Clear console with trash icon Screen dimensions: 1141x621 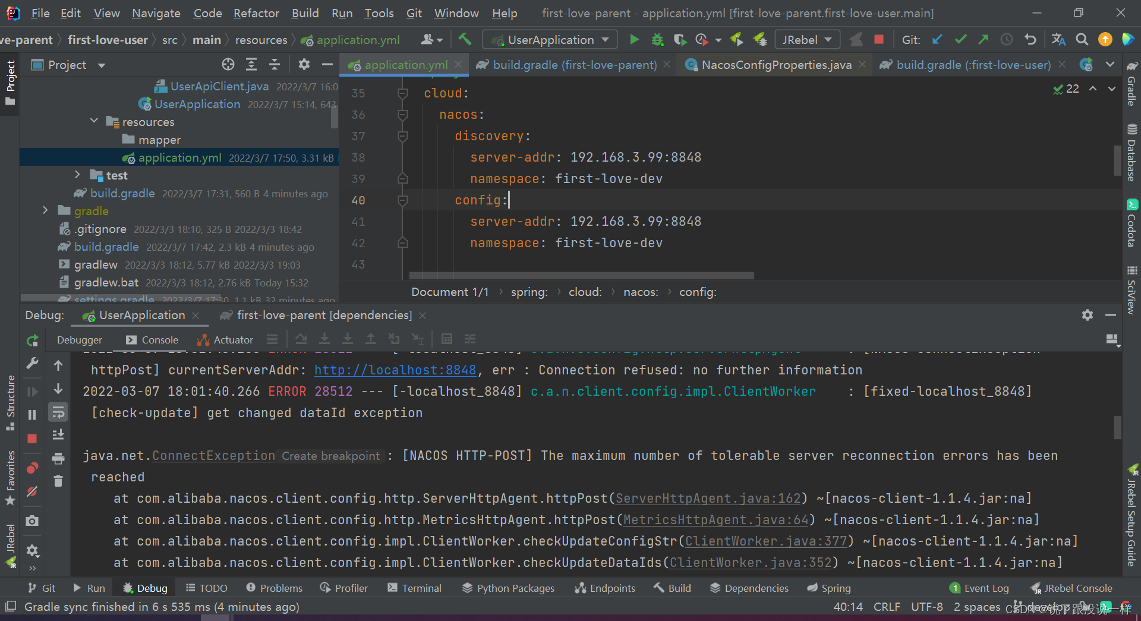click(x=58, y=481)
